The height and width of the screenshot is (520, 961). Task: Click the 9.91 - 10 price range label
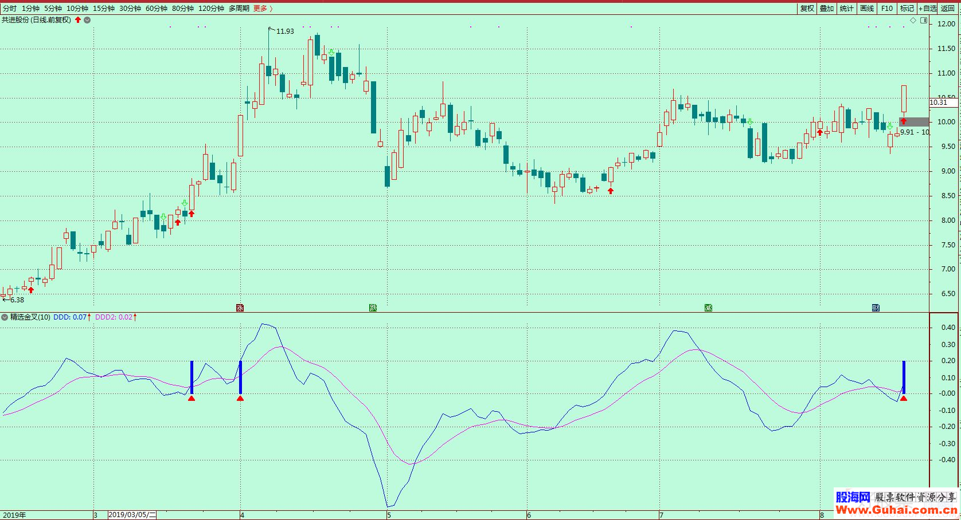click(x=915, y=132)
